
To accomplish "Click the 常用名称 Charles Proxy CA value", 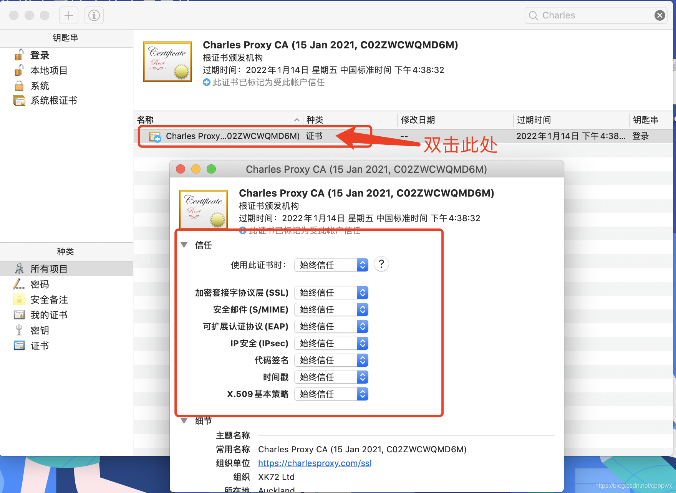I will (362, 449).
